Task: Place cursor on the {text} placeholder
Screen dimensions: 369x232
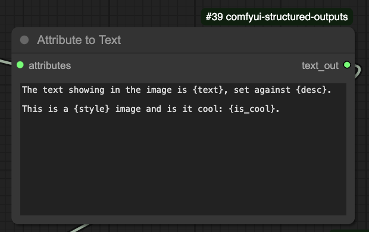Action: (208, 90)
